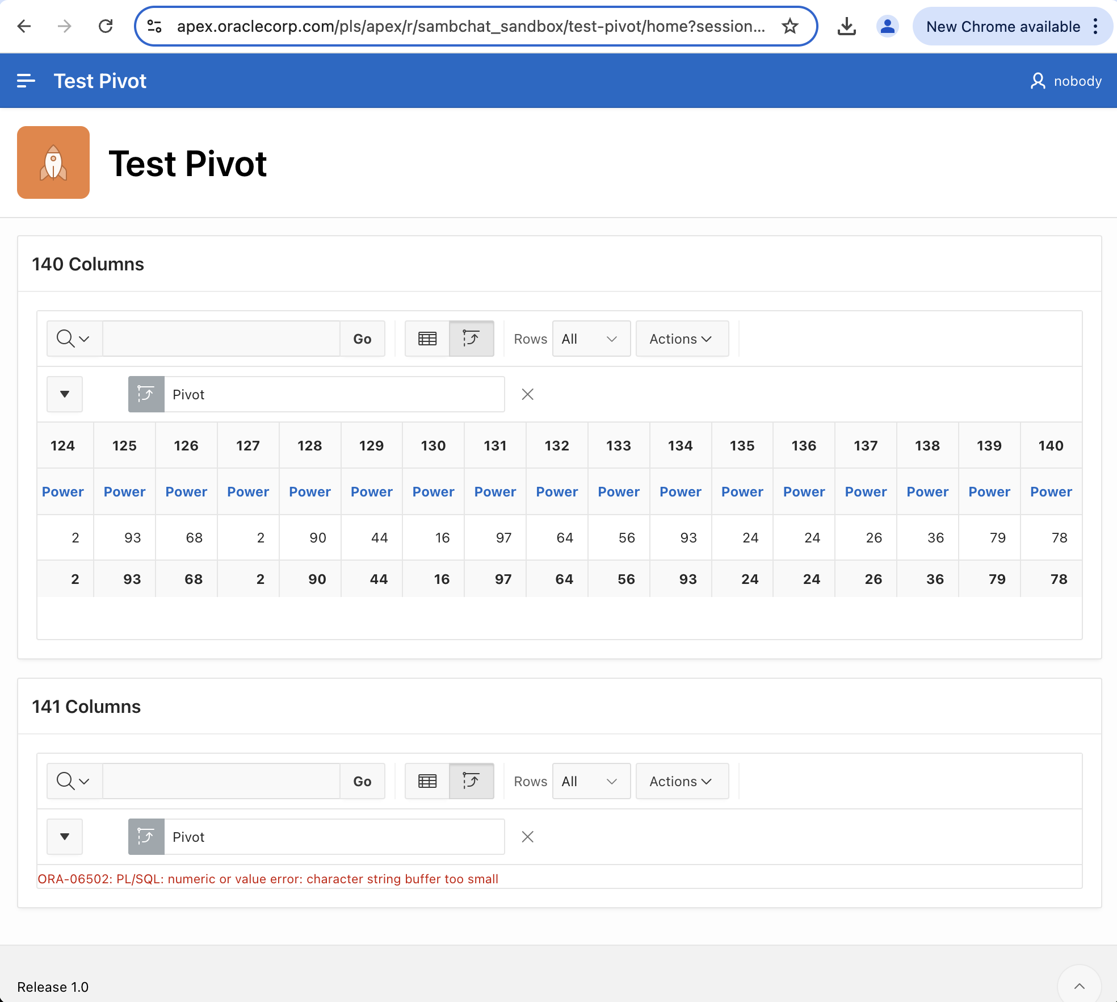Switch to report view in 141 Columns
This screenshot has height=1002, width=1117.
[427, 781]
